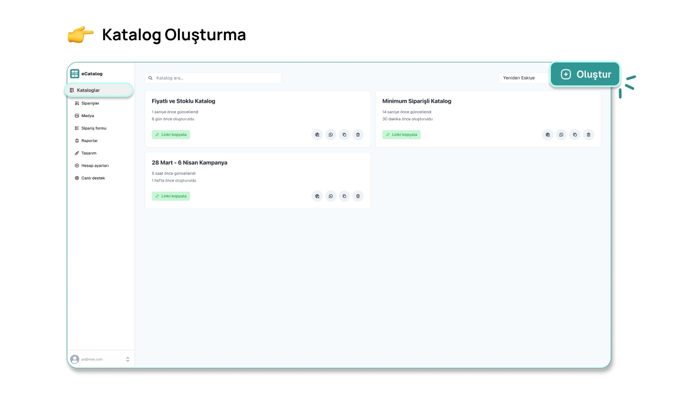Copy link for 28 Mart - 6 Nisan Kampanya
678x407 pixels.
[x=171, y=196]
